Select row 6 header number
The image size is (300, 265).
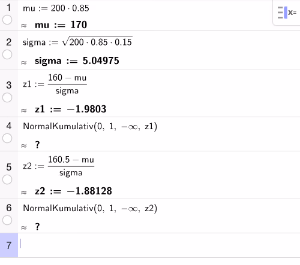tap(8, 208)
